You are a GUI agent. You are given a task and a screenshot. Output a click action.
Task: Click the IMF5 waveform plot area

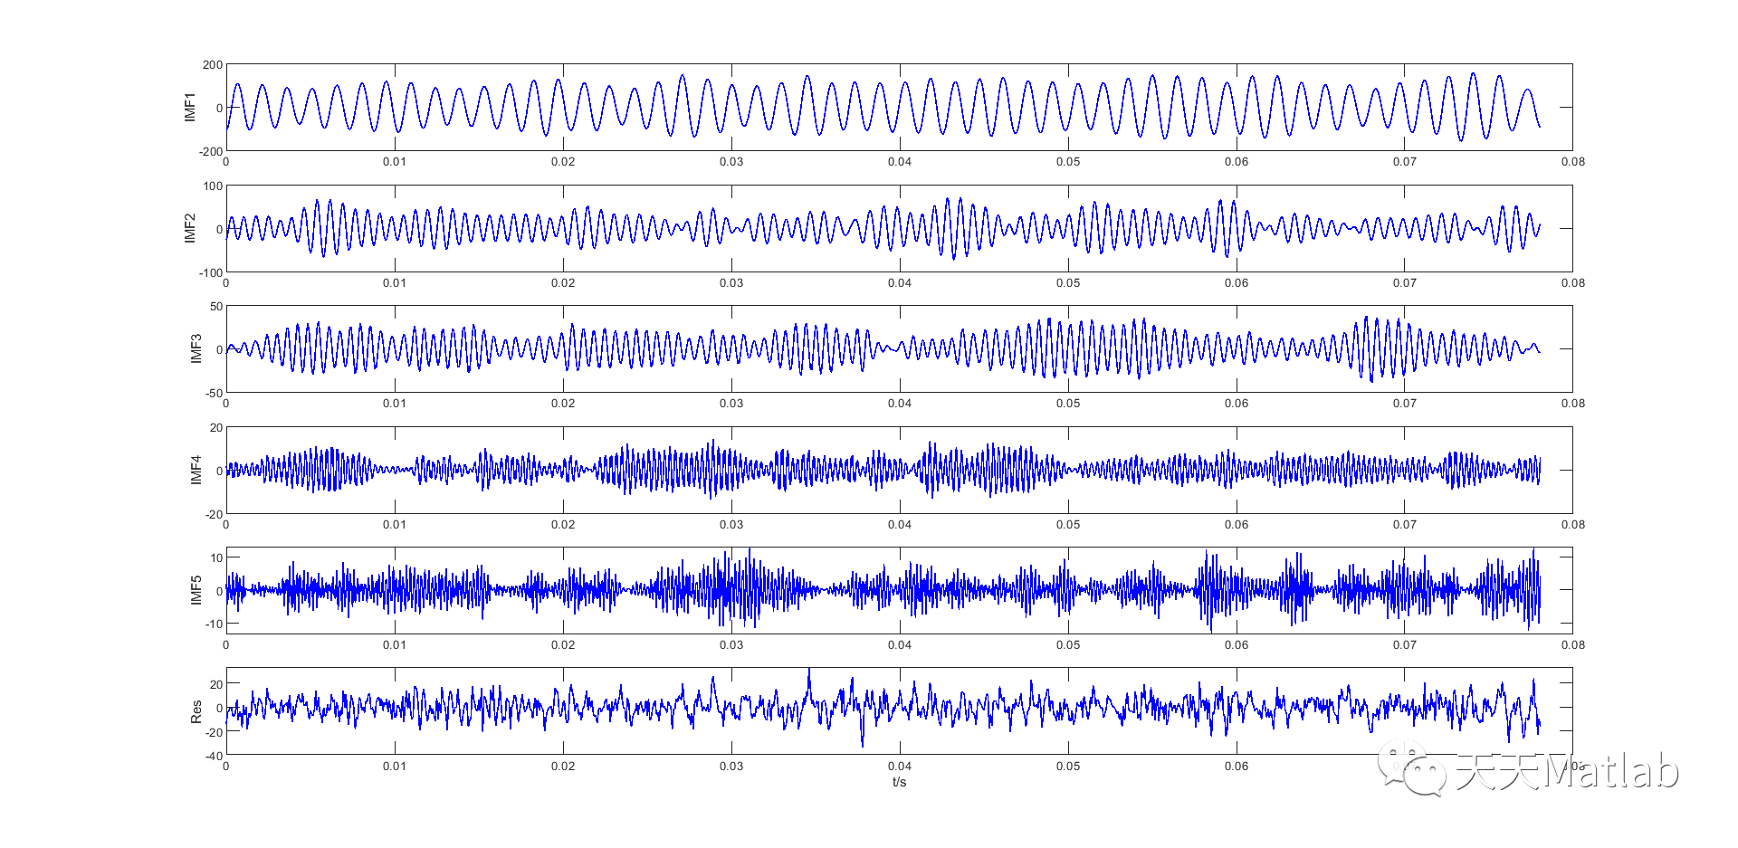(x=899, y=590)
